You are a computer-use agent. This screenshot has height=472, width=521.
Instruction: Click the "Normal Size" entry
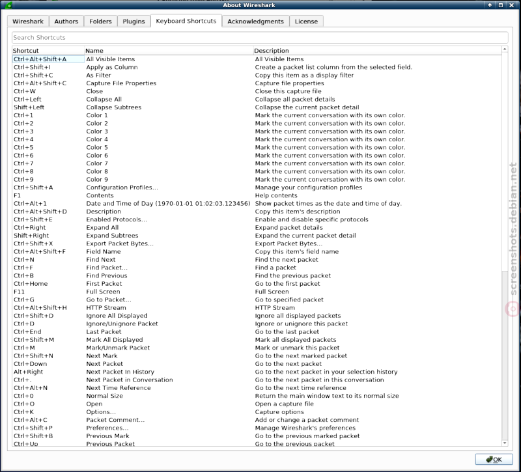coord(104,396)
